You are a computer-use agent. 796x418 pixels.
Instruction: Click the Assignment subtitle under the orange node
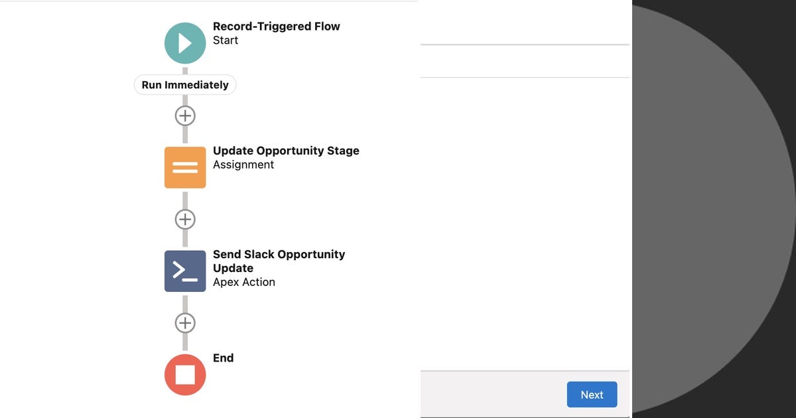point(243,164)
